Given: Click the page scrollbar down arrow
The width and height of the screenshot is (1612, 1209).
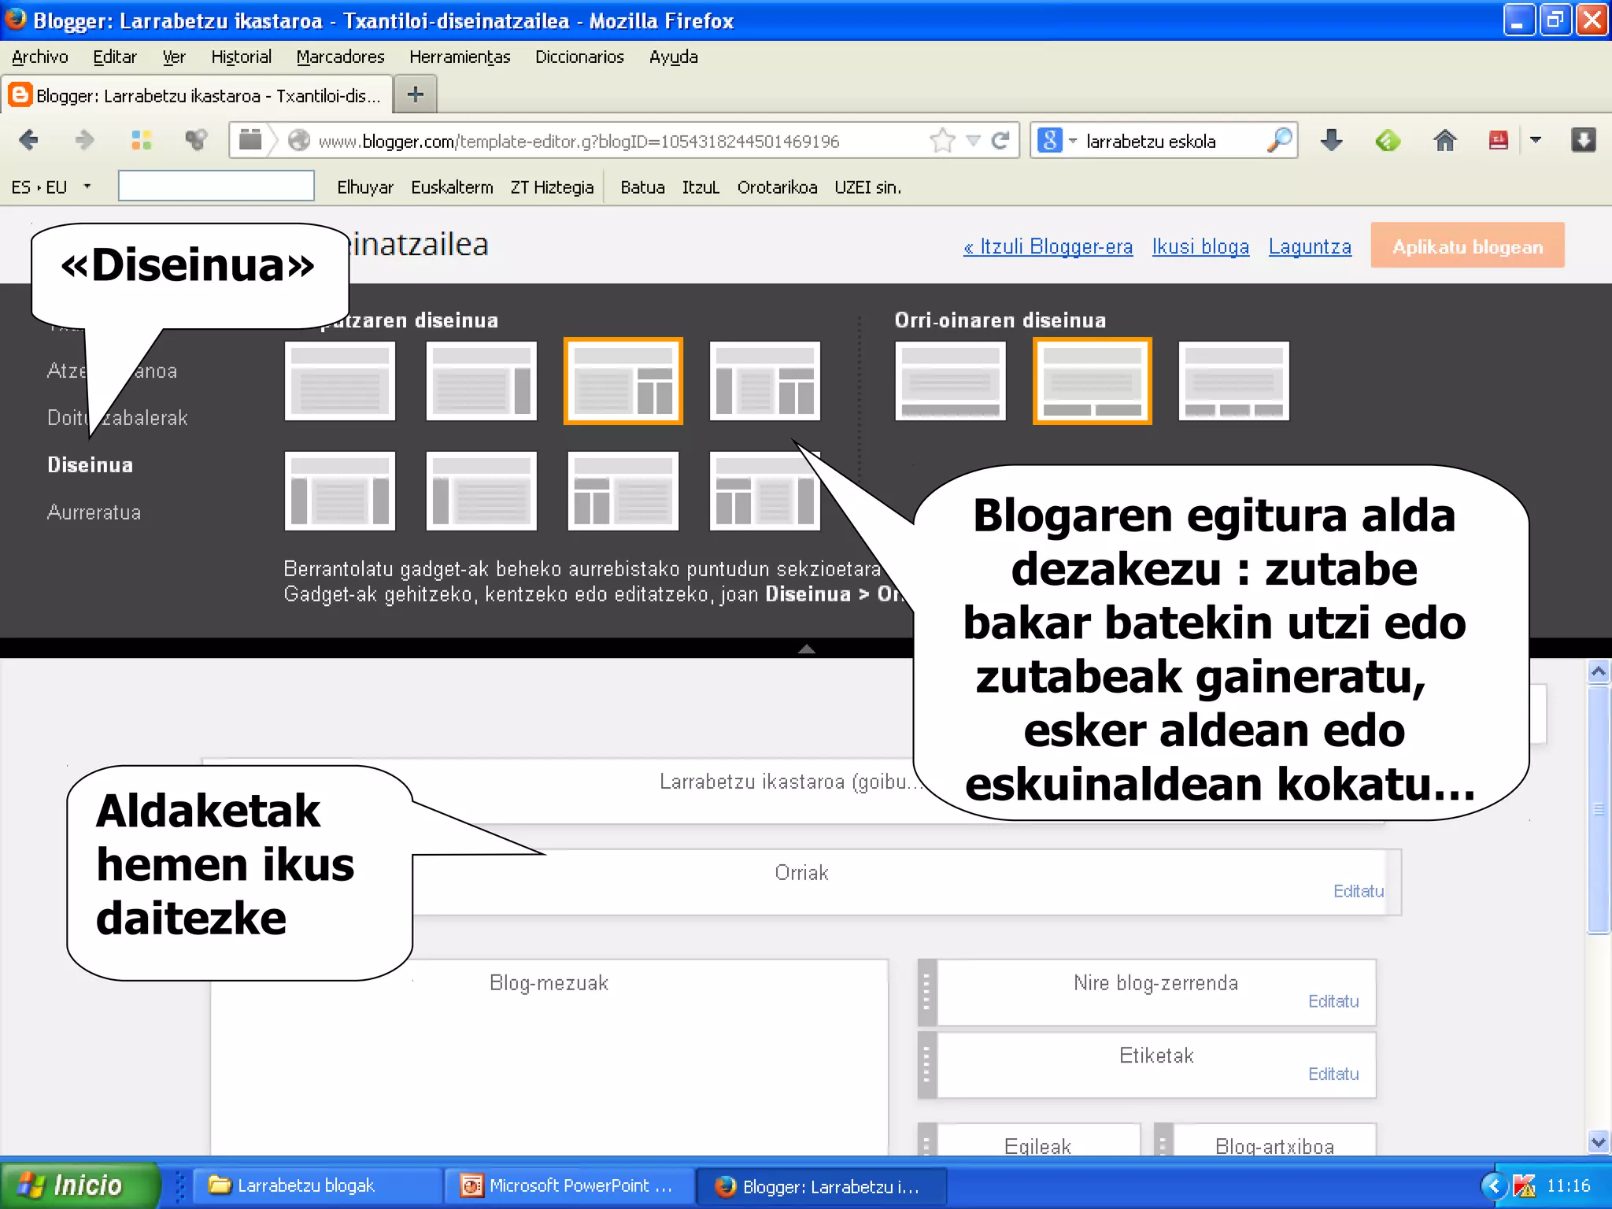Looking at the screenshot, I should (1598, 1142).
